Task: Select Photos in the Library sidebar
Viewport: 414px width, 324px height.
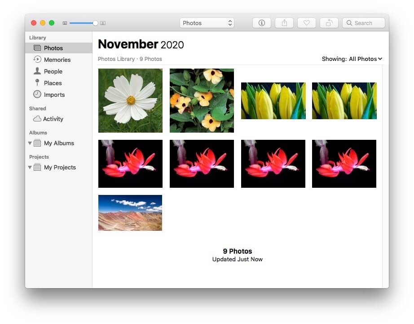Action: click(59, 48)
